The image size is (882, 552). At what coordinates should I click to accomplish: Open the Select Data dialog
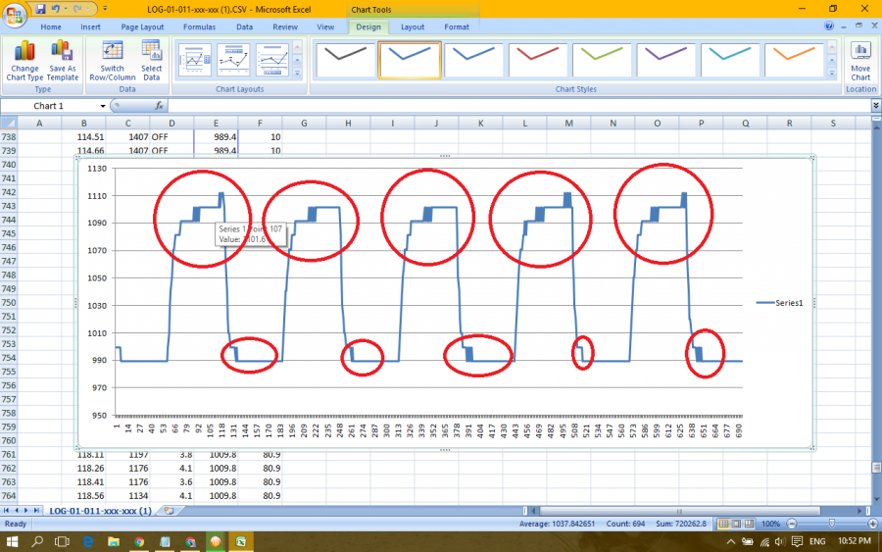152,59
